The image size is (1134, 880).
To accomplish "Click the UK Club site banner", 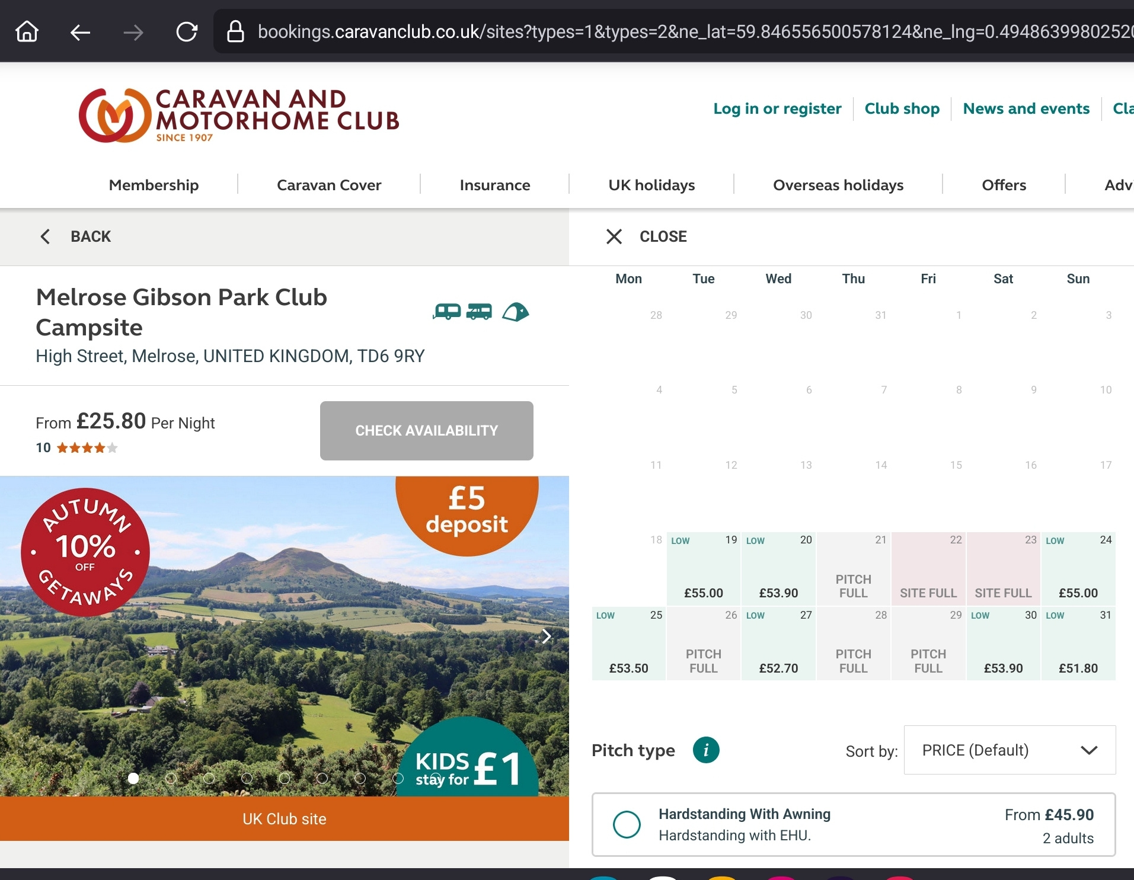I will pyautogui.click(x=285, y=818).
